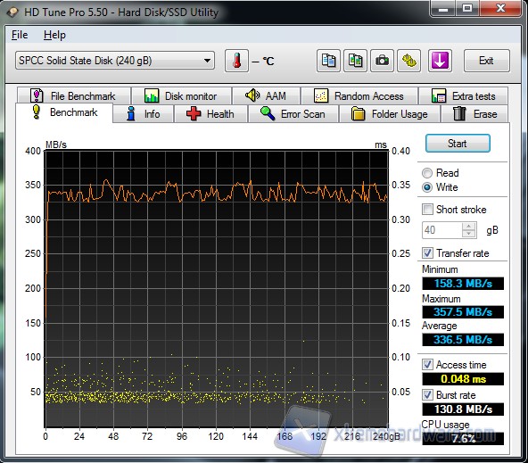
Task: Expand the SPCC Solid State Disk dropdown
Action: [115, 61]
